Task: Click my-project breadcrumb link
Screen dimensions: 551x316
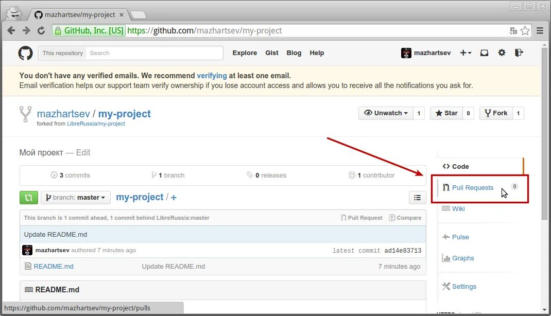Action: [140, 197]
